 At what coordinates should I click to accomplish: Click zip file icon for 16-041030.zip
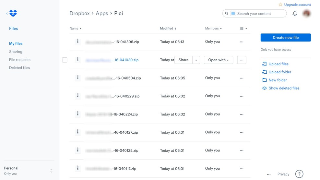(77, 60)
